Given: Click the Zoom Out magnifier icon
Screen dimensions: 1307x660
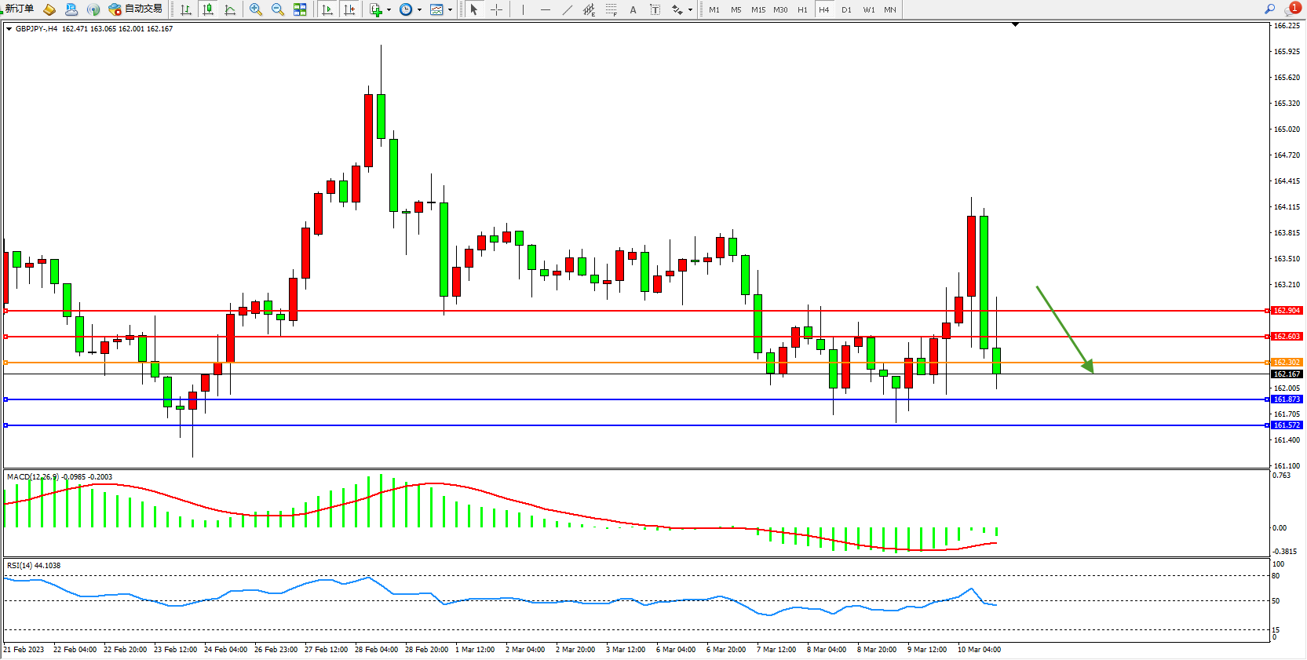Looking at the screenshot, I should point(277,9).
